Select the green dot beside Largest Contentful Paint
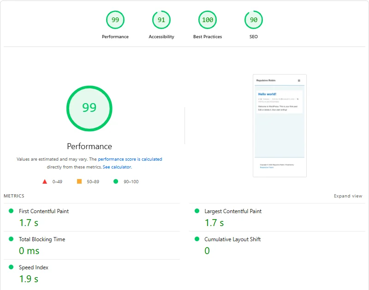 click(x=198, y=211)
